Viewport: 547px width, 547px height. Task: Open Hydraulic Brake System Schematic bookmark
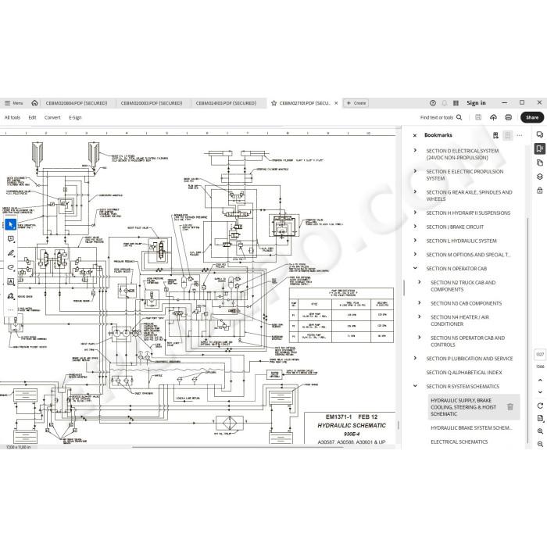click(471, 427)
